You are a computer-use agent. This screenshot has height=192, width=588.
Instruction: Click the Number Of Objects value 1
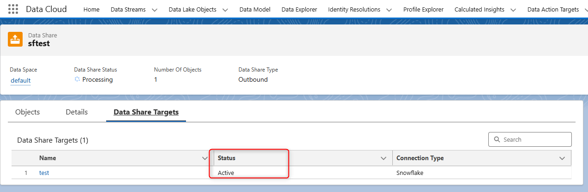click(156, 79)
